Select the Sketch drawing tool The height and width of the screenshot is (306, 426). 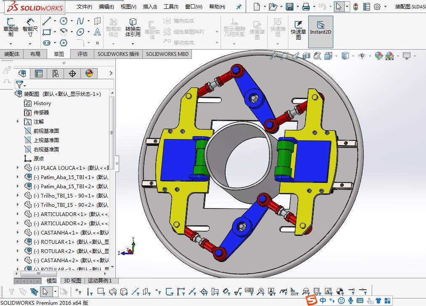[11, 27]
